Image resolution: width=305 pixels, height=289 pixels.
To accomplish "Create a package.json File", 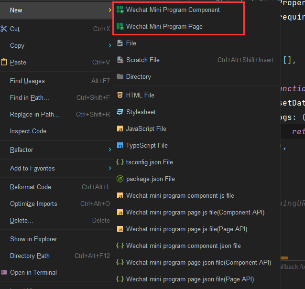I will click(x=197, y=179).
